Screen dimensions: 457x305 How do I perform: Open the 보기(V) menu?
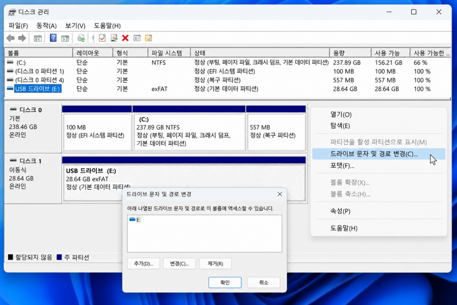(75, 25)
